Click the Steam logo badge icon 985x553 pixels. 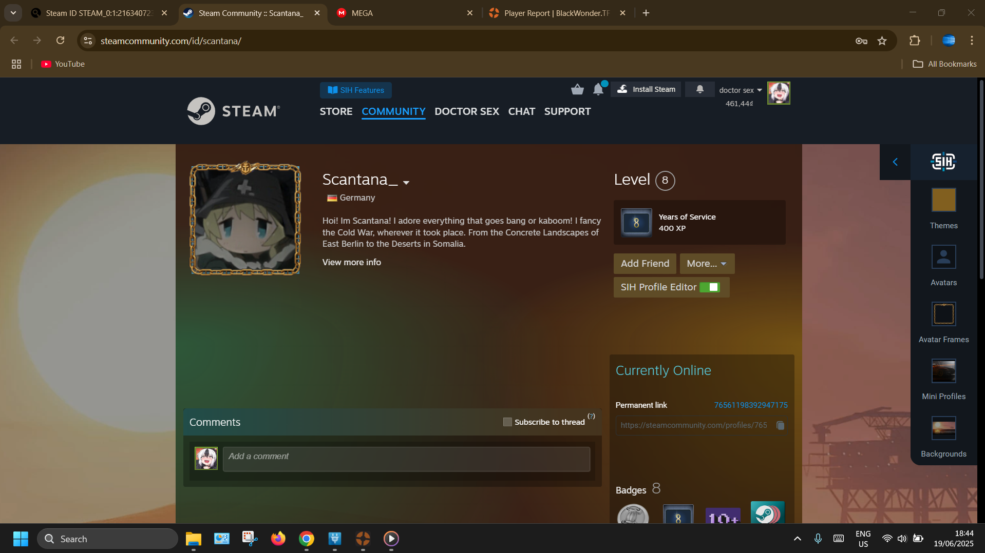(767, 512)
